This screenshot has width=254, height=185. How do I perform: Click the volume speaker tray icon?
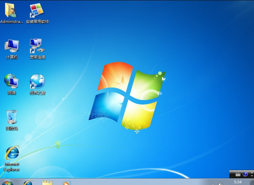(x=220, y=184)
